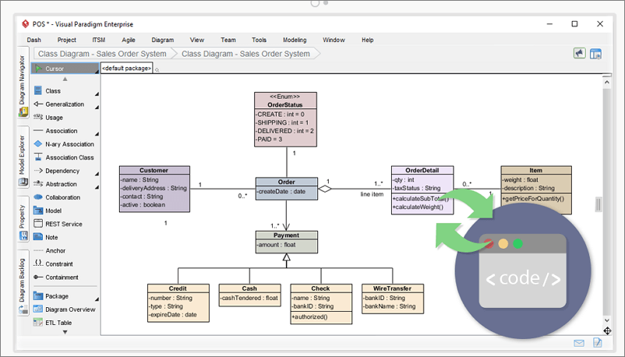Viewport: 625px width, 357px height.
Task: Select the Credit class box
Action: (x=178, y=303)
